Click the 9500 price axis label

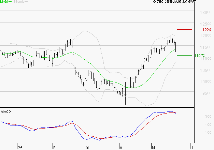click(x=207, y=93)
